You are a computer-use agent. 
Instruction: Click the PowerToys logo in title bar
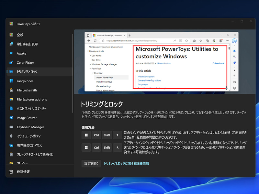pos(11,24)
